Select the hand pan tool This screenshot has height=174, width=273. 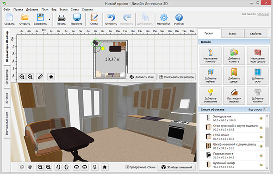30,167
